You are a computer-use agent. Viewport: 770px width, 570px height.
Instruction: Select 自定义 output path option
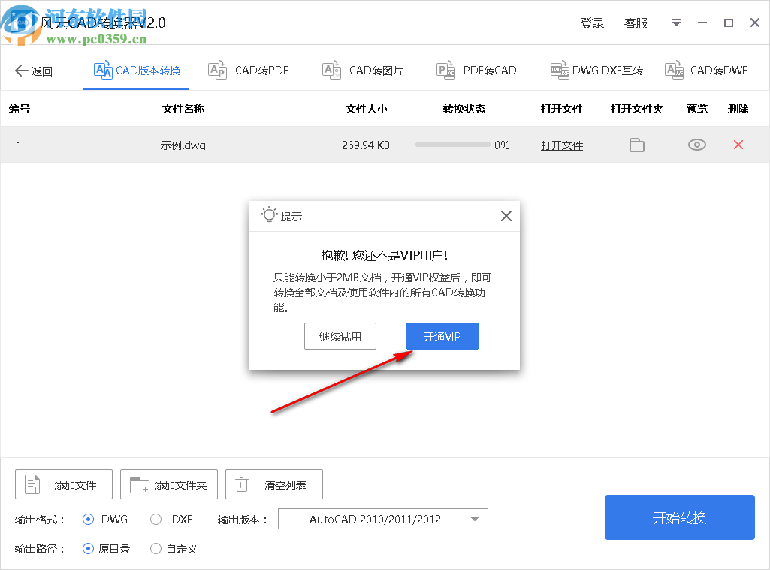(156, 549)
